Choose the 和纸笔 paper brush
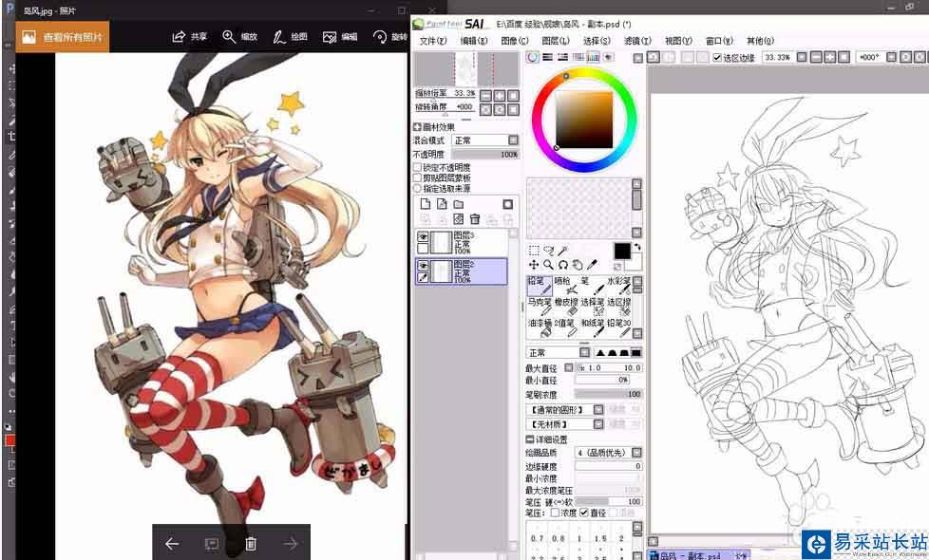Screen dimensions: 929x560 pyautogui.click(x=592, y=327)
